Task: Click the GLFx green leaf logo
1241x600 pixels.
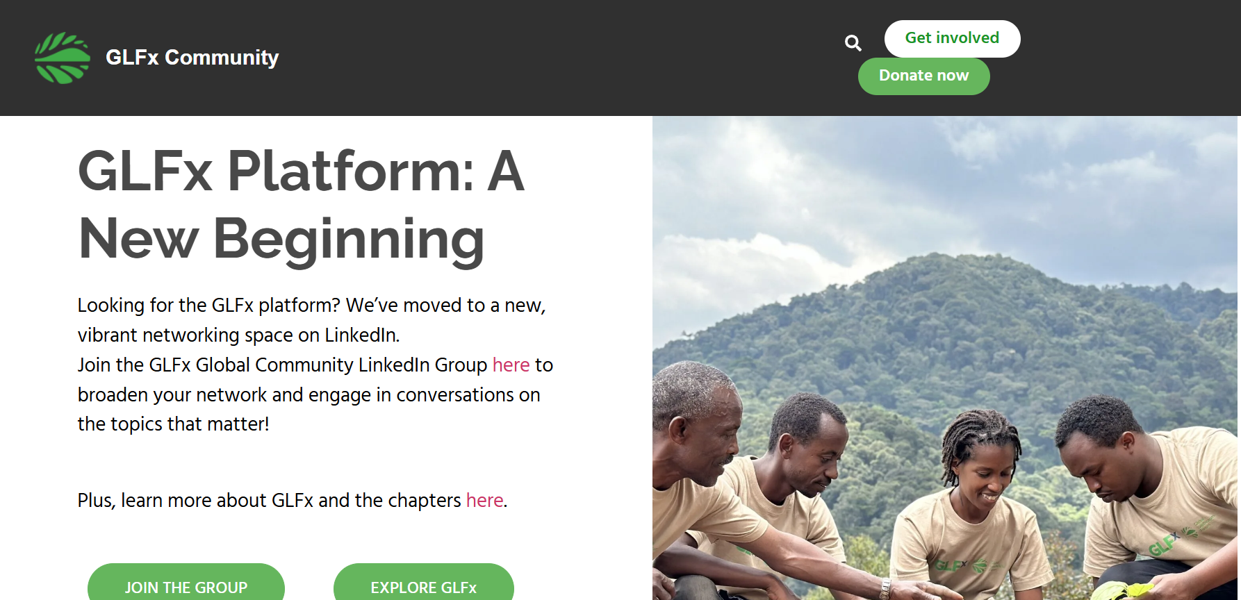Action: [62, 58]
